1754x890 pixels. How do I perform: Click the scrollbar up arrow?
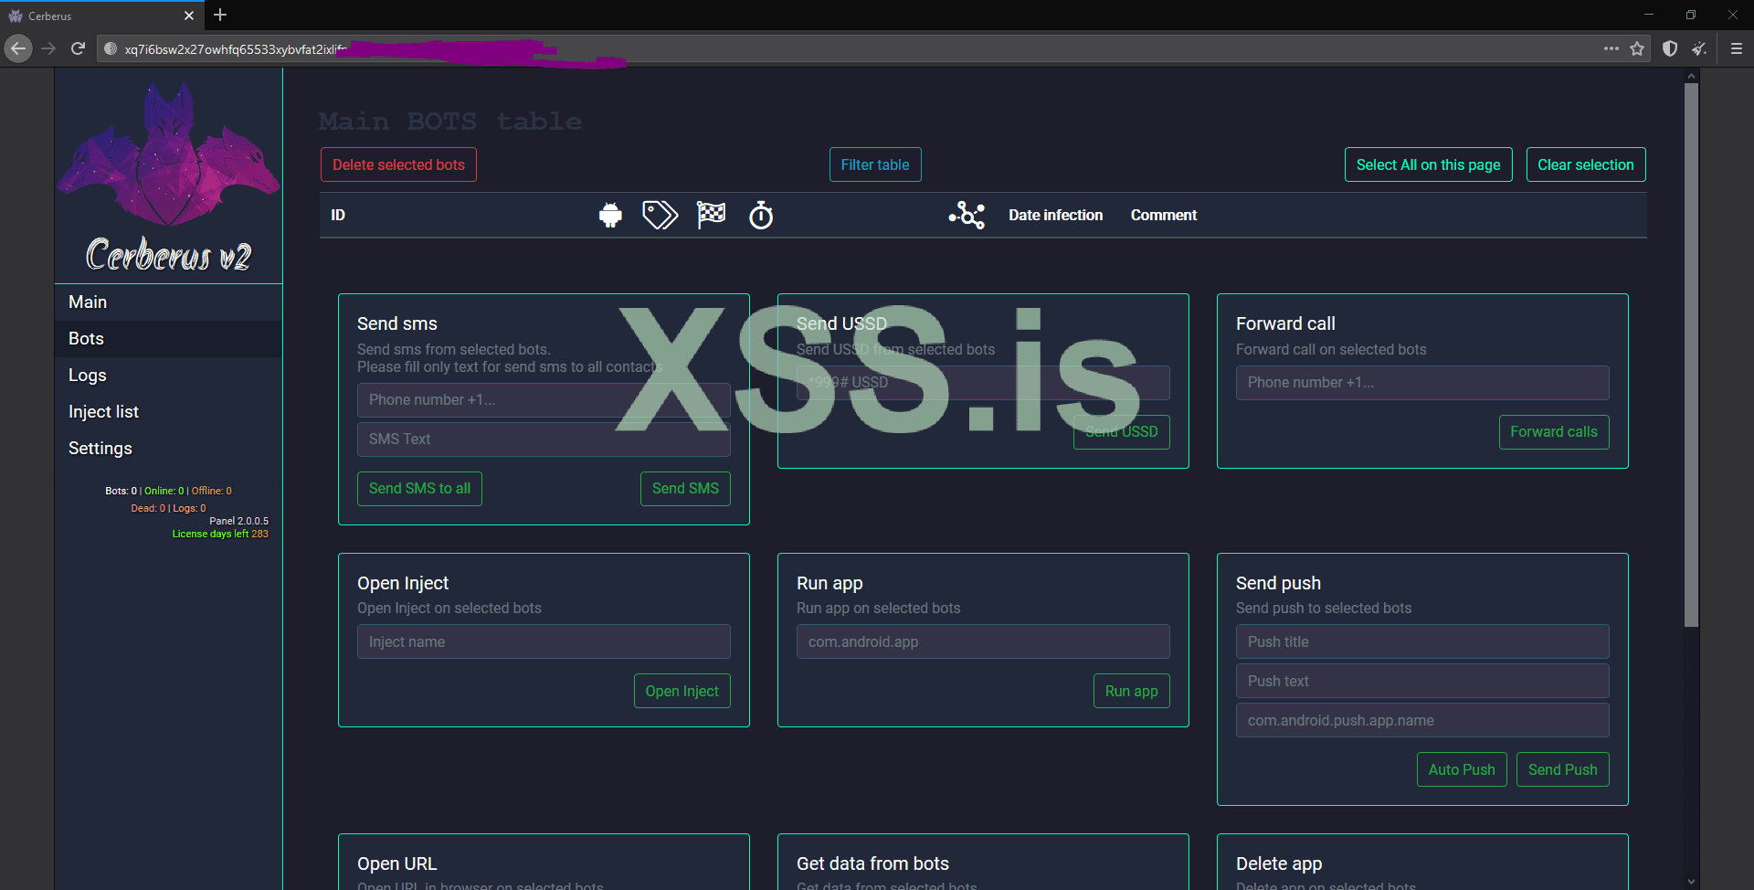(1691, 76)
